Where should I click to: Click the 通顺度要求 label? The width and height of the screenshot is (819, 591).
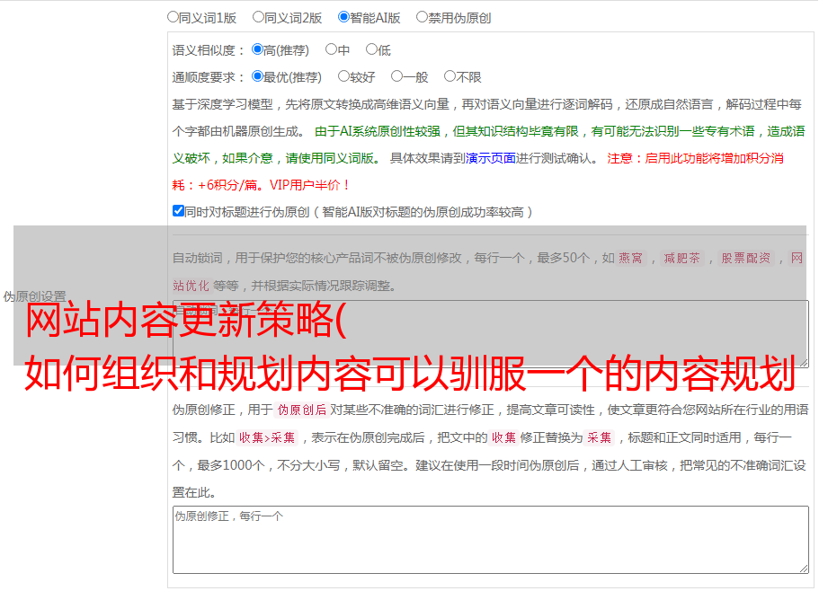(209, 78)
